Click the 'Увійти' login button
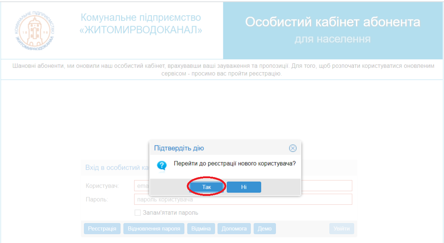The height and width of the screenshot is (243, 444). tap(342, 229)
